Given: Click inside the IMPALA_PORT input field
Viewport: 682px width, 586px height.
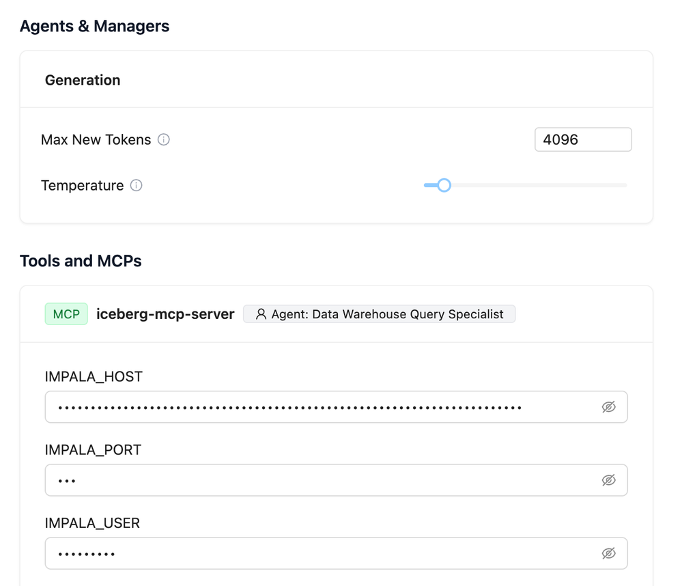Looking at the screenshot, I should [x=336, y=480].
